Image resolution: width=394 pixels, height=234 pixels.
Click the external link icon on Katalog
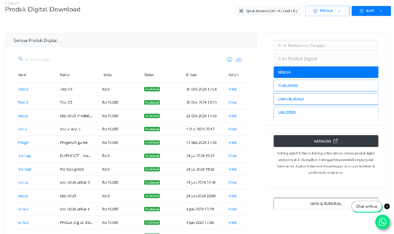tap(335, 141)
